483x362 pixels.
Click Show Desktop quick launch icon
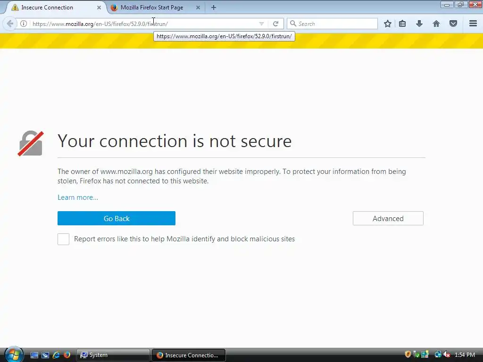tap(34, 355)
